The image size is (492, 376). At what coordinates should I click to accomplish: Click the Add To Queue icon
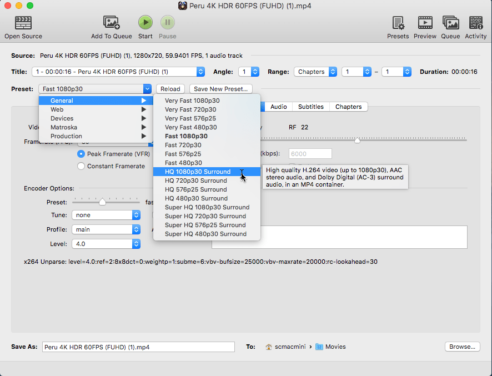112,23
